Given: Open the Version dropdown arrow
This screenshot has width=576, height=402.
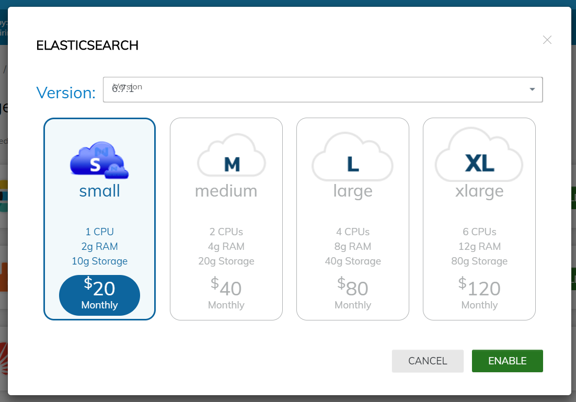Looking at the screenshot, I should 532,89.
